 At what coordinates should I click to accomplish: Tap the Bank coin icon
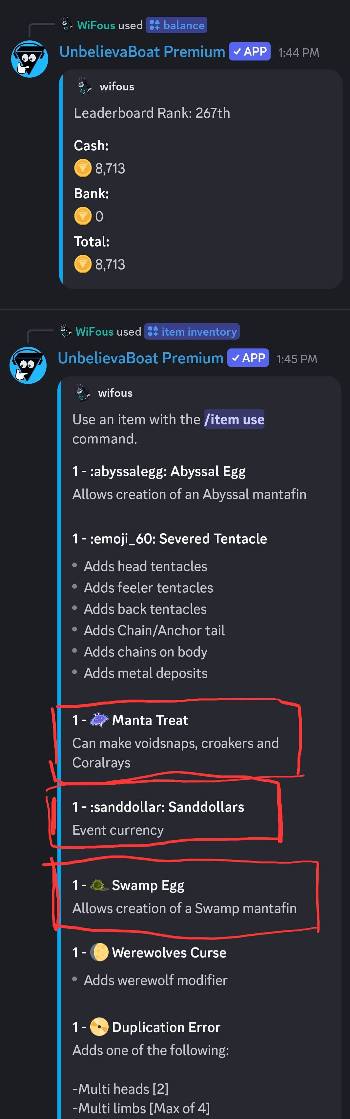83,216
